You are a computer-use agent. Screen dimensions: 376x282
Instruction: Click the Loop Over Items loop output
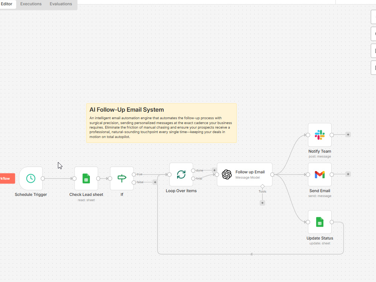tap(193, 178)
